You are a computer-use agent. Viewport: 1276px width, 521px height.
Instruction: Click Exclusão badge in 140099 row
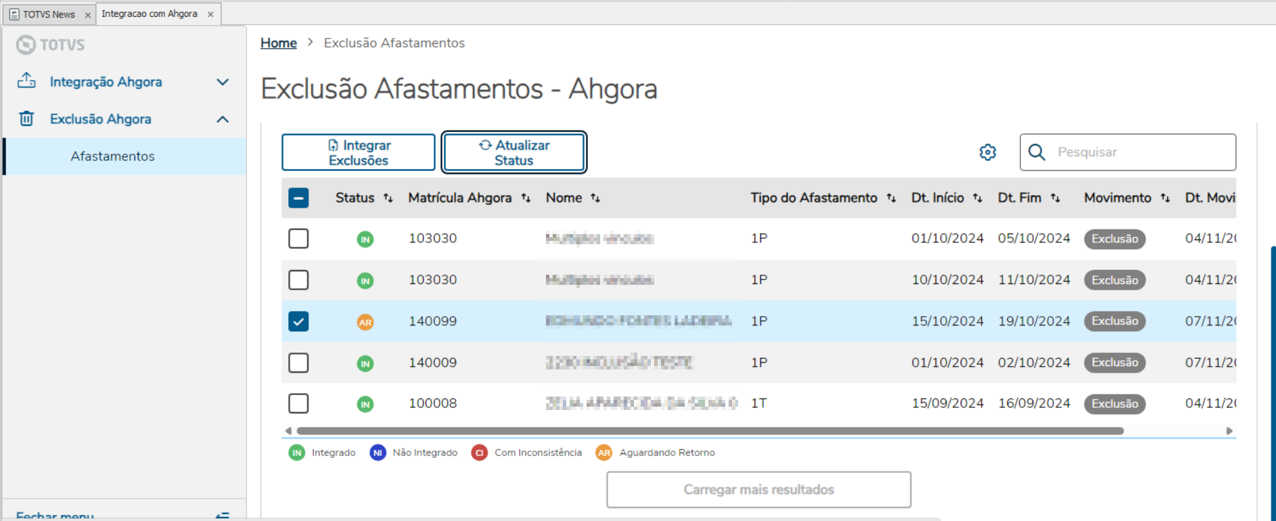click(1115, 321)
